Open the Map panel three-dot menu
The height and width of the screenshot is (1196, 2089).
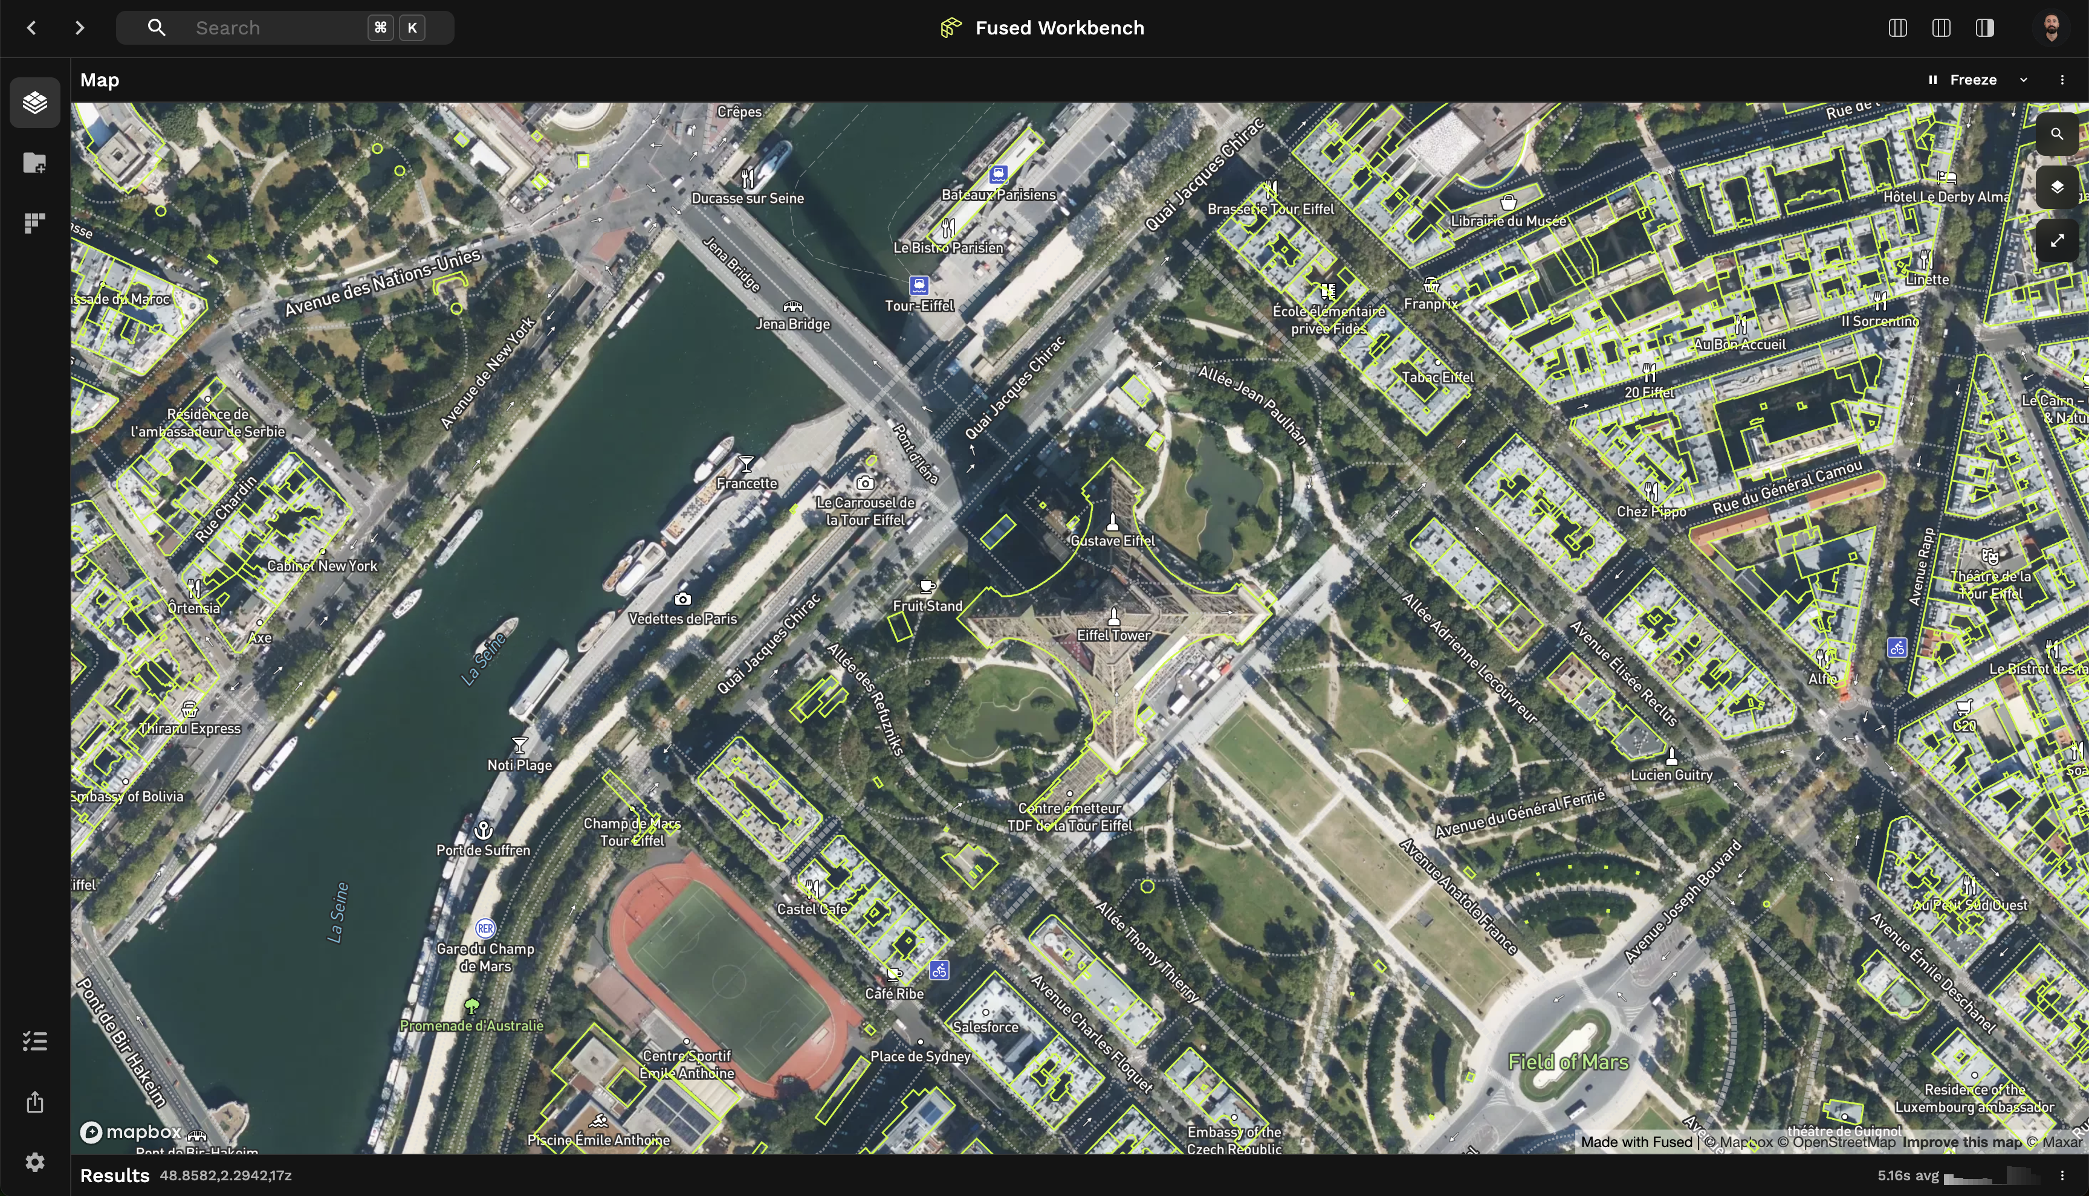point(2062,80)
